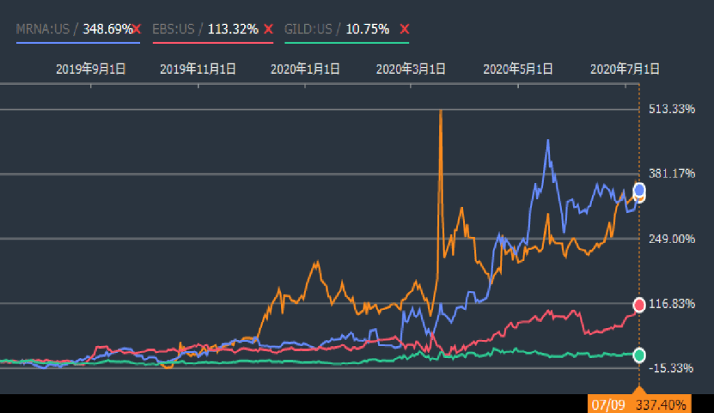The height and width of the screenshot is (413, 714).
Task: Click the 513.33% y-axis label
Action: pos(671,109)
